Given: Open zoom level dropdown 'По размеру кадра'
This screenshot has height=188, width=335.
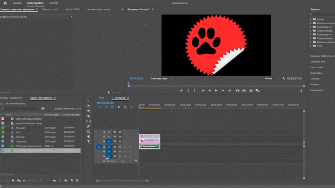Looking at the screenshot, I should point(161,78).
